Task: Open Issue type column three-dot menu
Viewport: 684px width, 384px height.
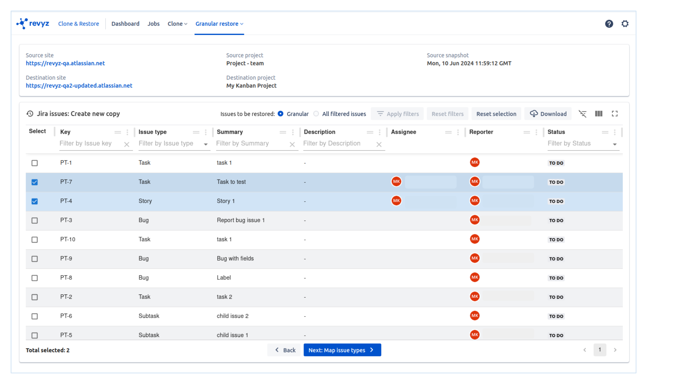Action: 206,132
